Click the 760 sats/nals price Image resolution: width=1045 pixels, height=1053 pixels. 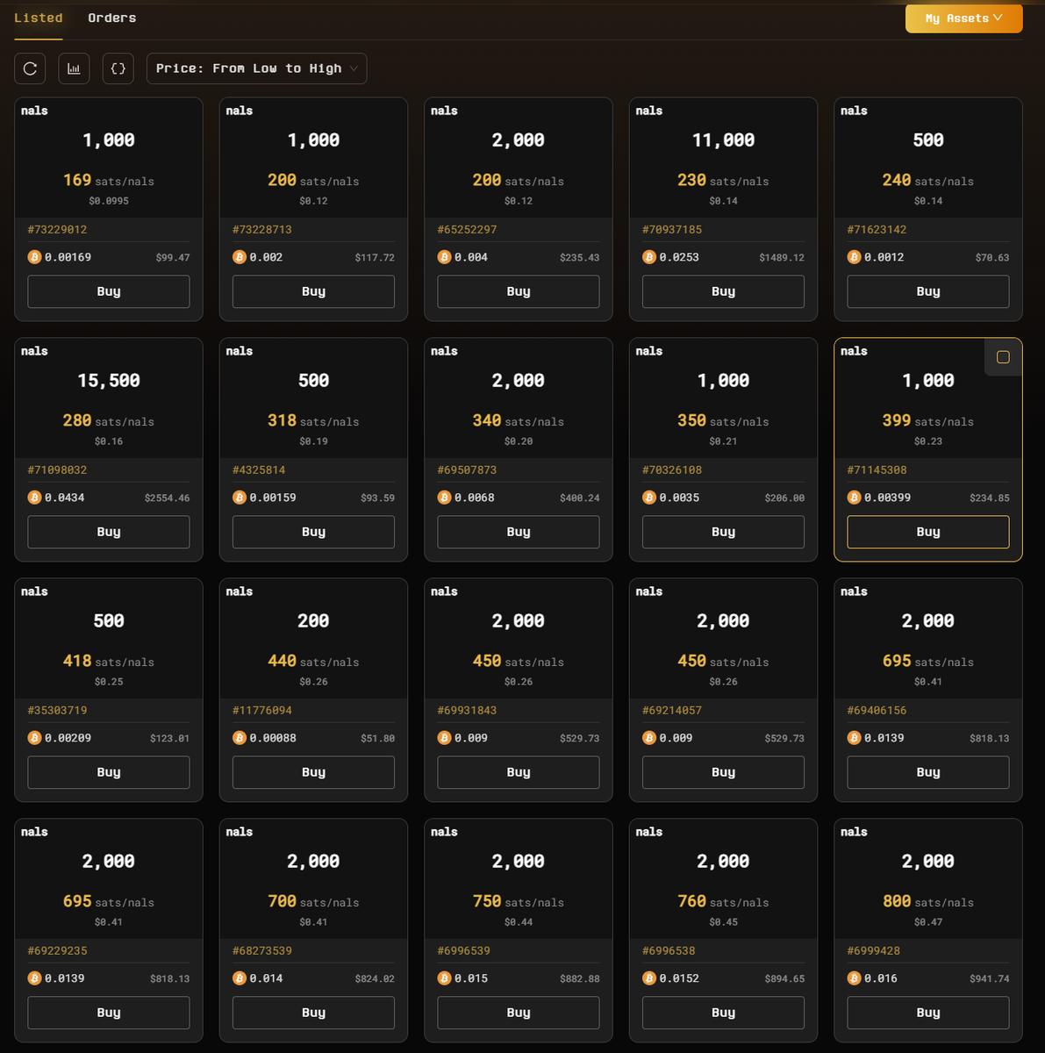[723, 902]
